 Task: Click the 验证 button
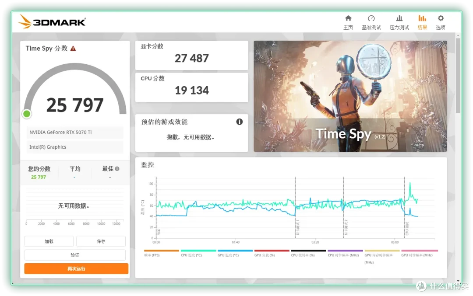(x=75, y=255)
